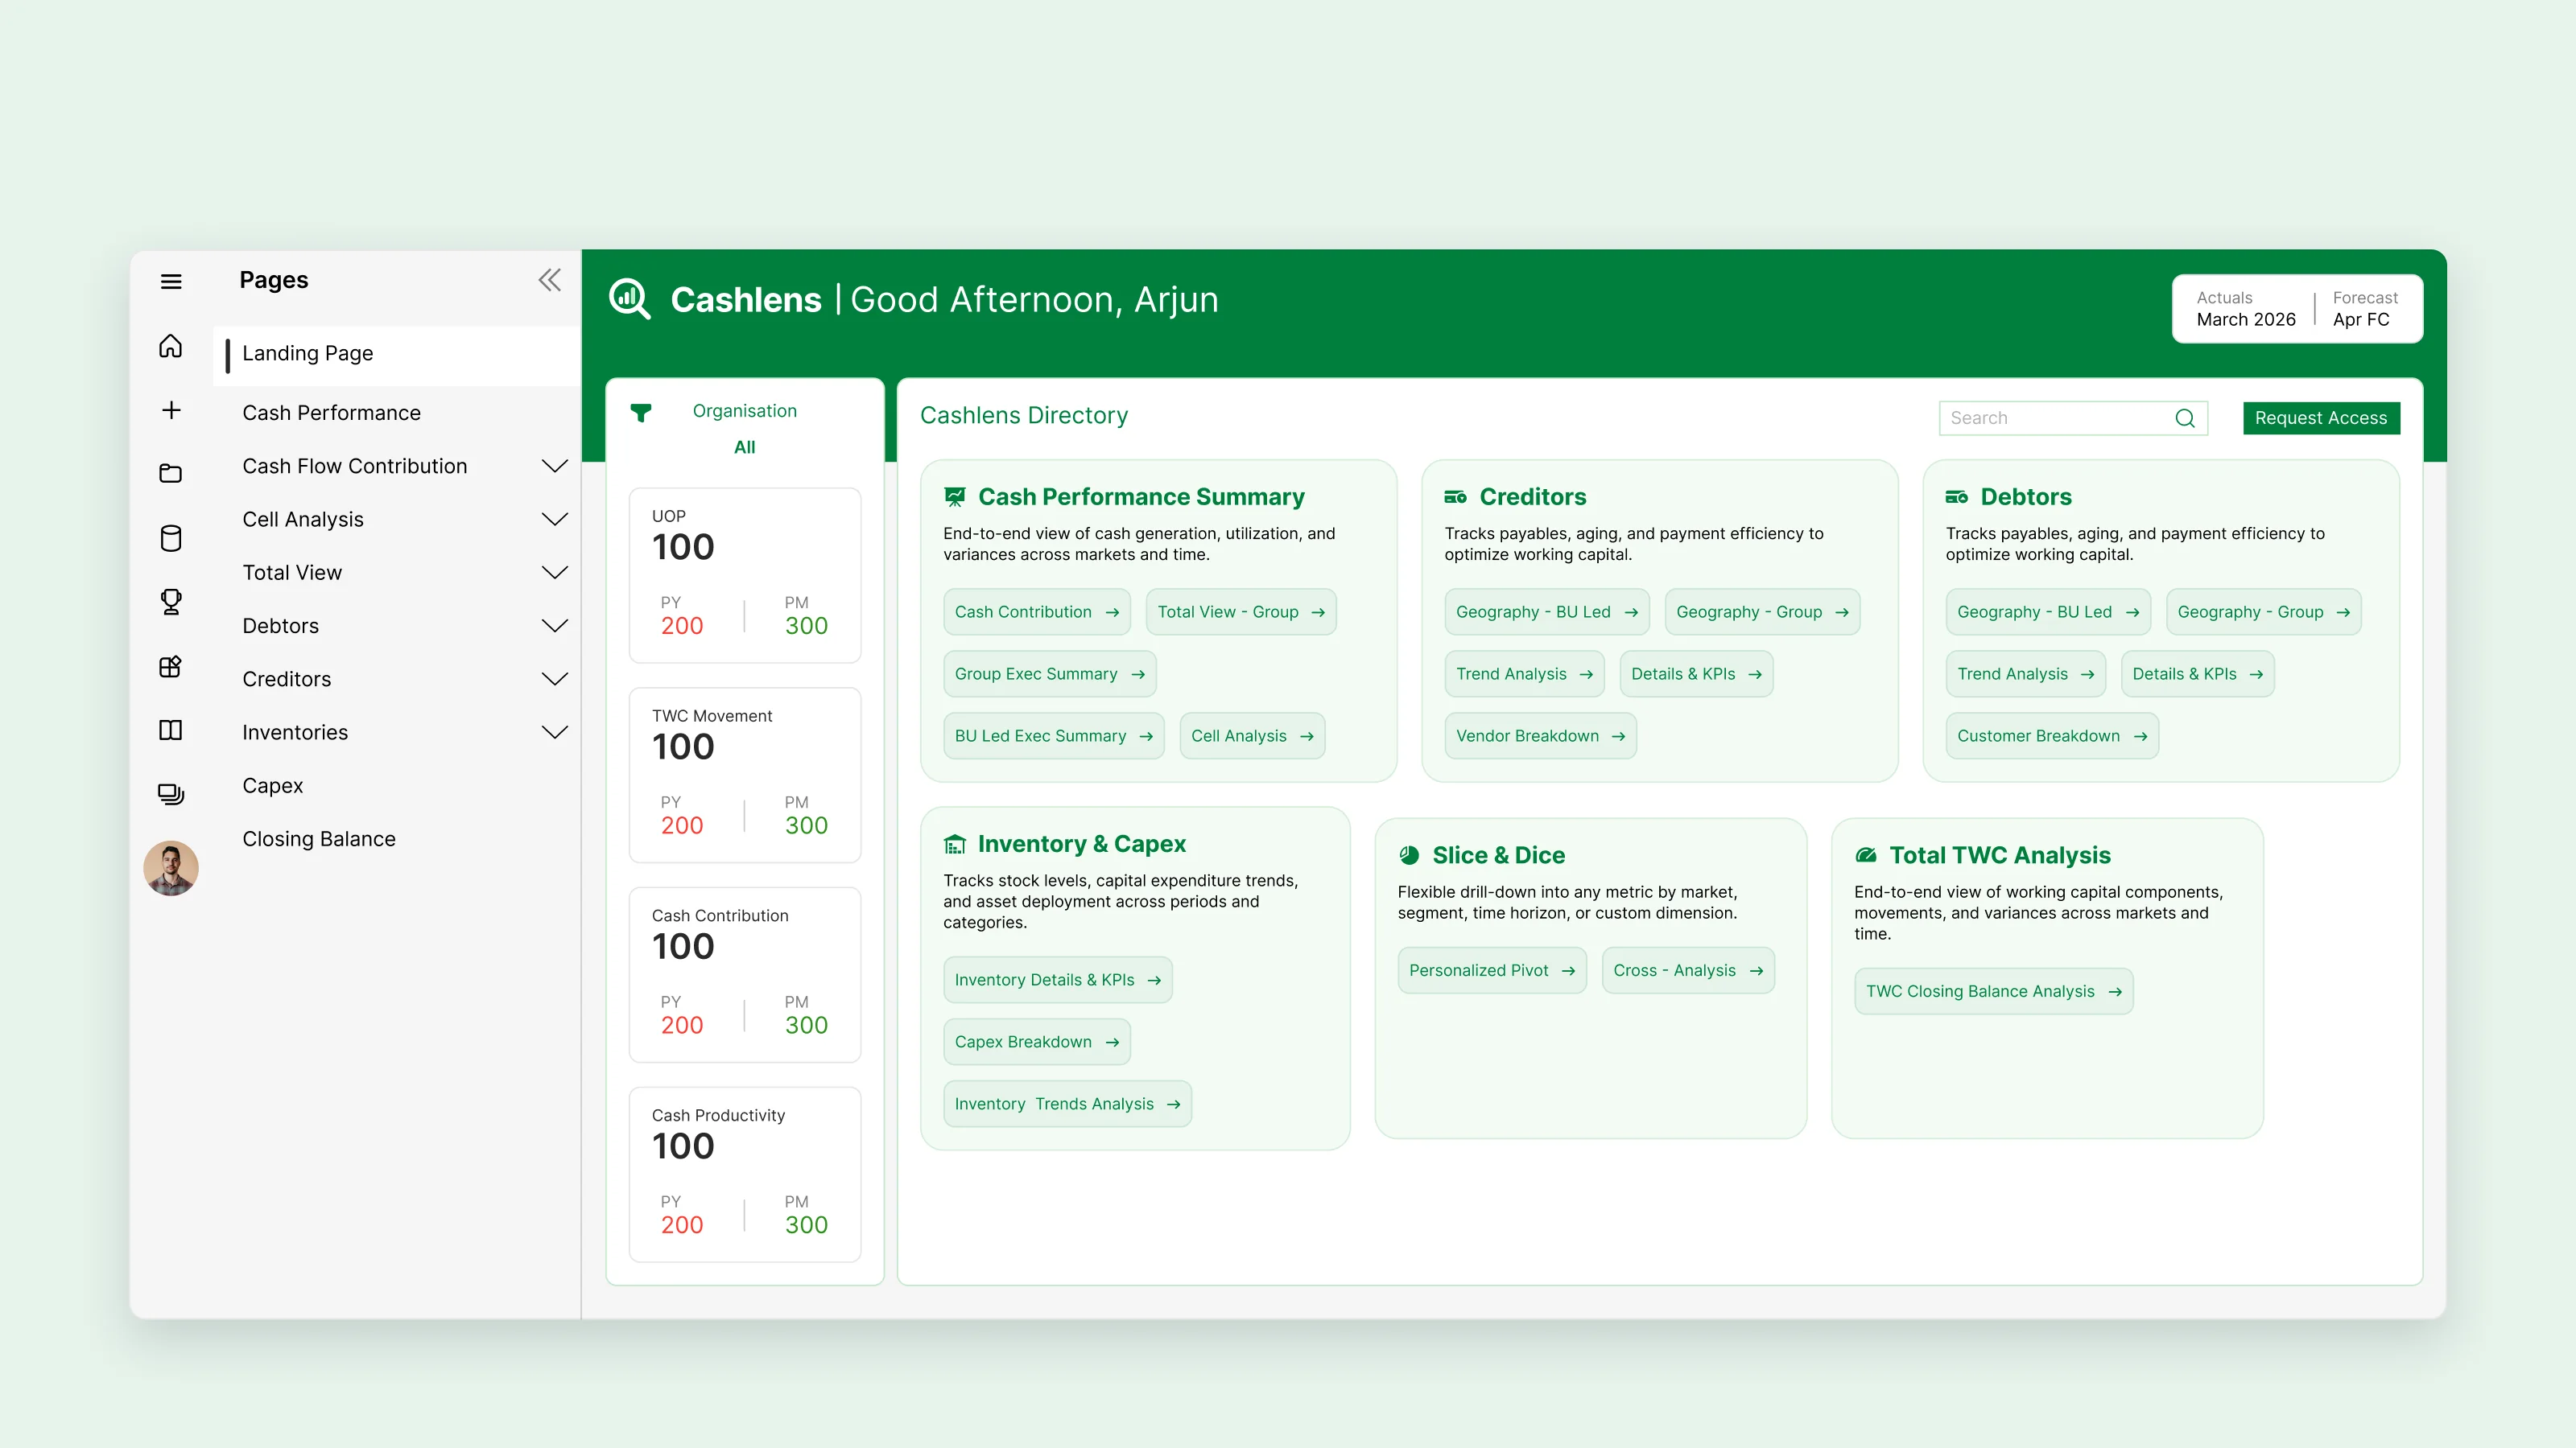Open Customer Breakdown under Debtors
Screen dimensions: 2576x1448
click(x=2052, y=735)
